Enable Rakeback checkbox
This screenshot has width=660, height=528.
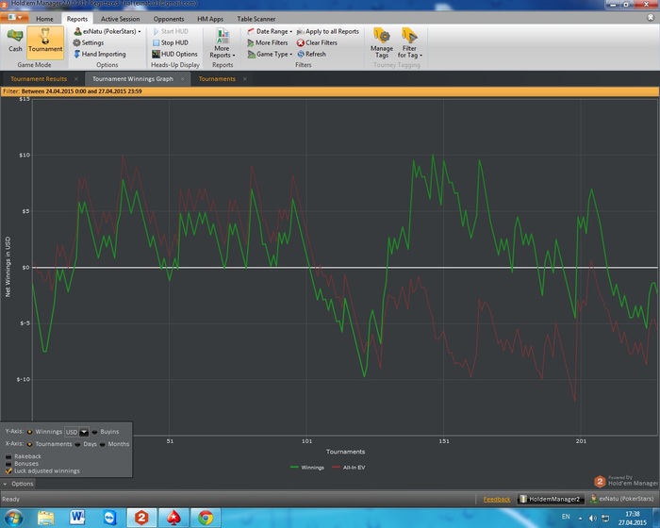8,456
